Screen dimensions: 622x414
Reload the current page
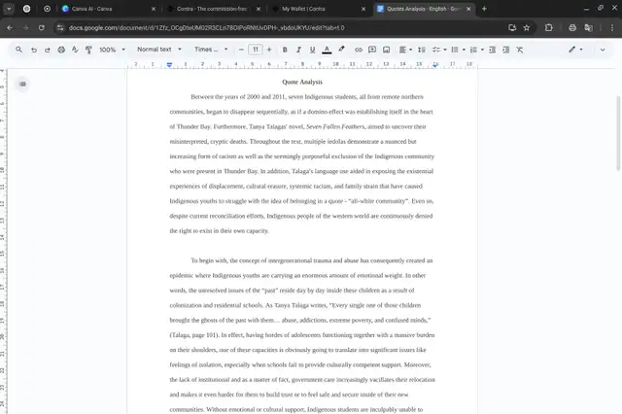click(41, 28)
